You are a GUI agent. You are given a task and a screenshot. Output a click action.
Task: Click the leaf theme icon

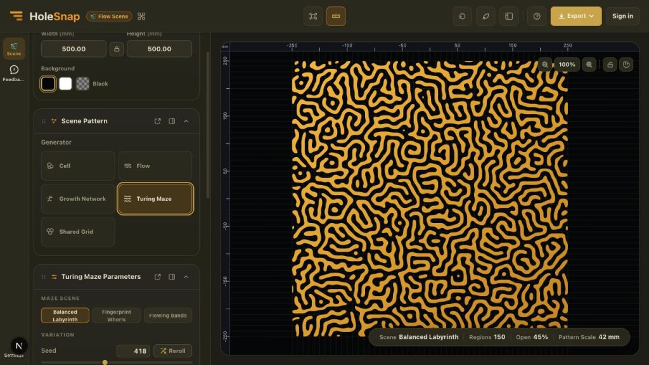click(x=485, y=16)
